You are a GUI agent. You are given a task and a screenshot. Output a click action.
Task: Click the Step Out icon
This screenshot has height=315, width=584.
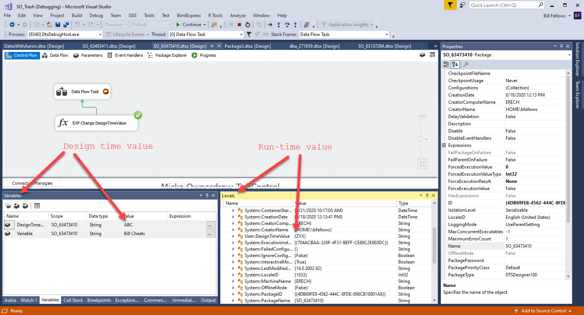click(295, 25)
